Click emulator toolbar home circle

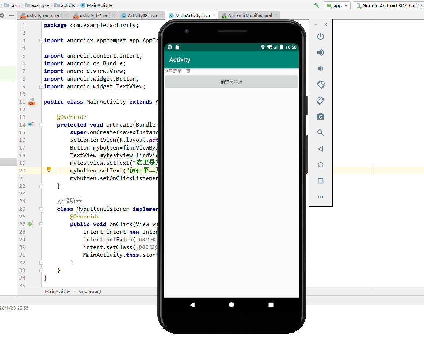coord(320,165)
